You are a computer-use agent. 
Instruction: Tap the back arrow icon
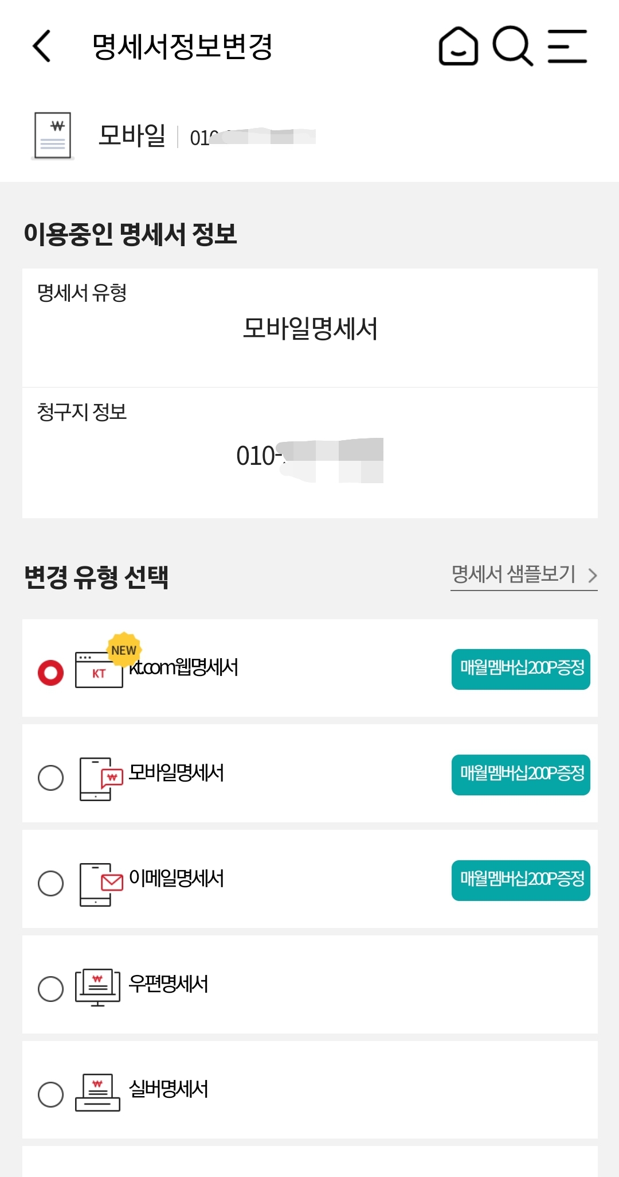coord(42,46)
